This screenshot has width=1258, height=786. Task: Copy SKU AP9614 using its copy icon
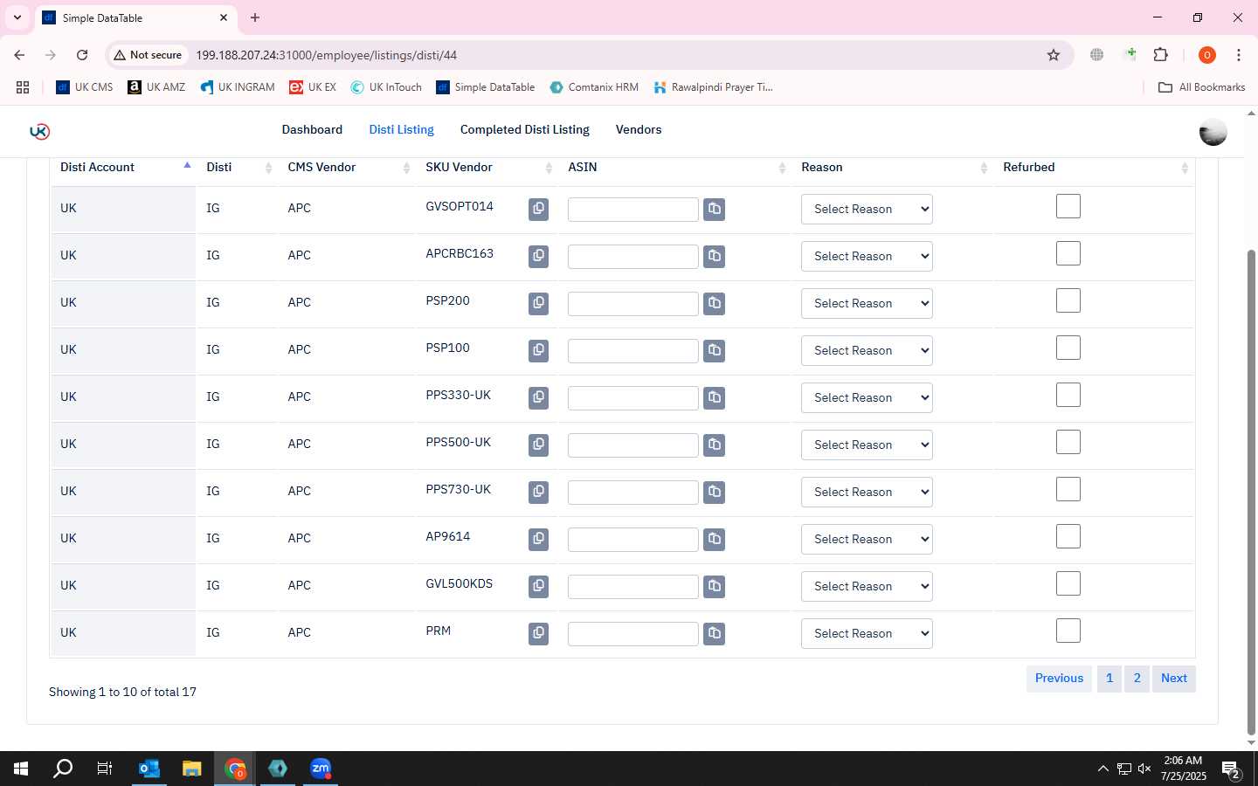[x=539, y=539]
